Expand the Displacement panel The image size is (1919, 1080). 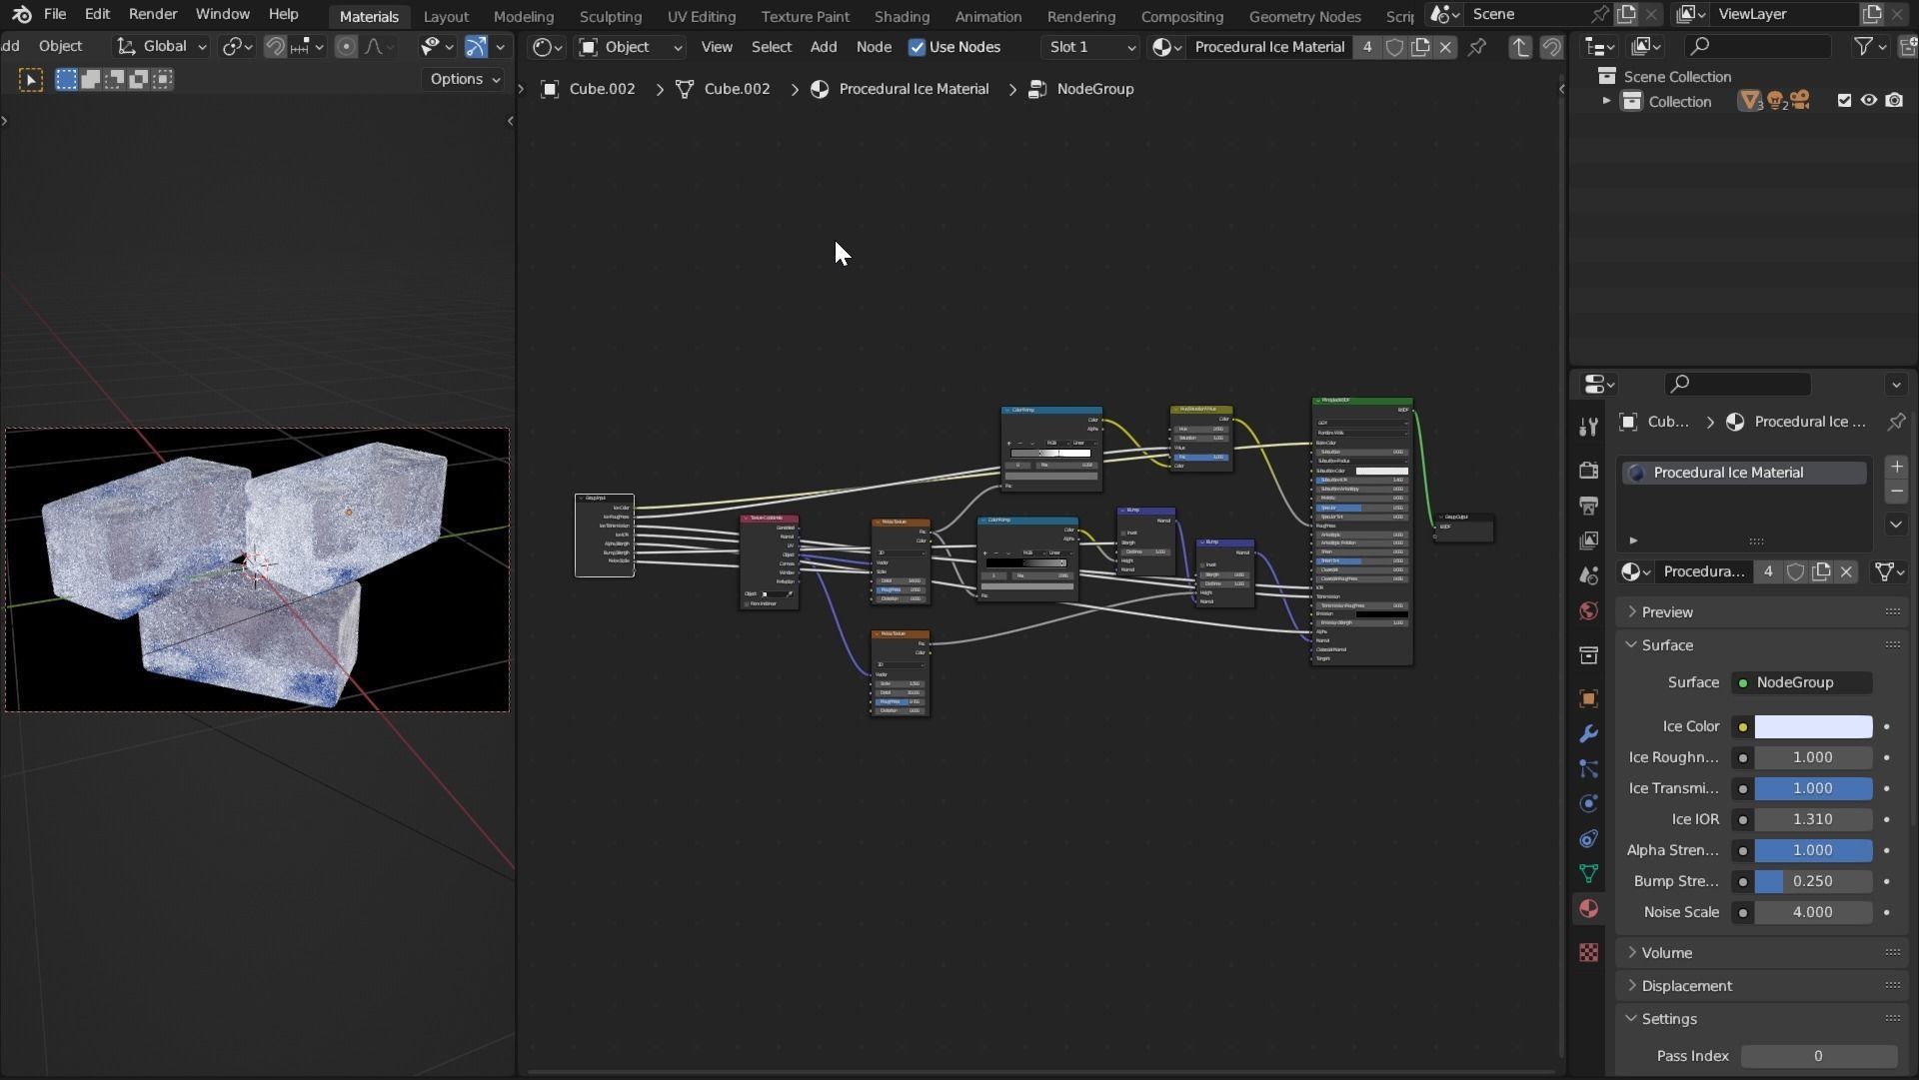1686,986
